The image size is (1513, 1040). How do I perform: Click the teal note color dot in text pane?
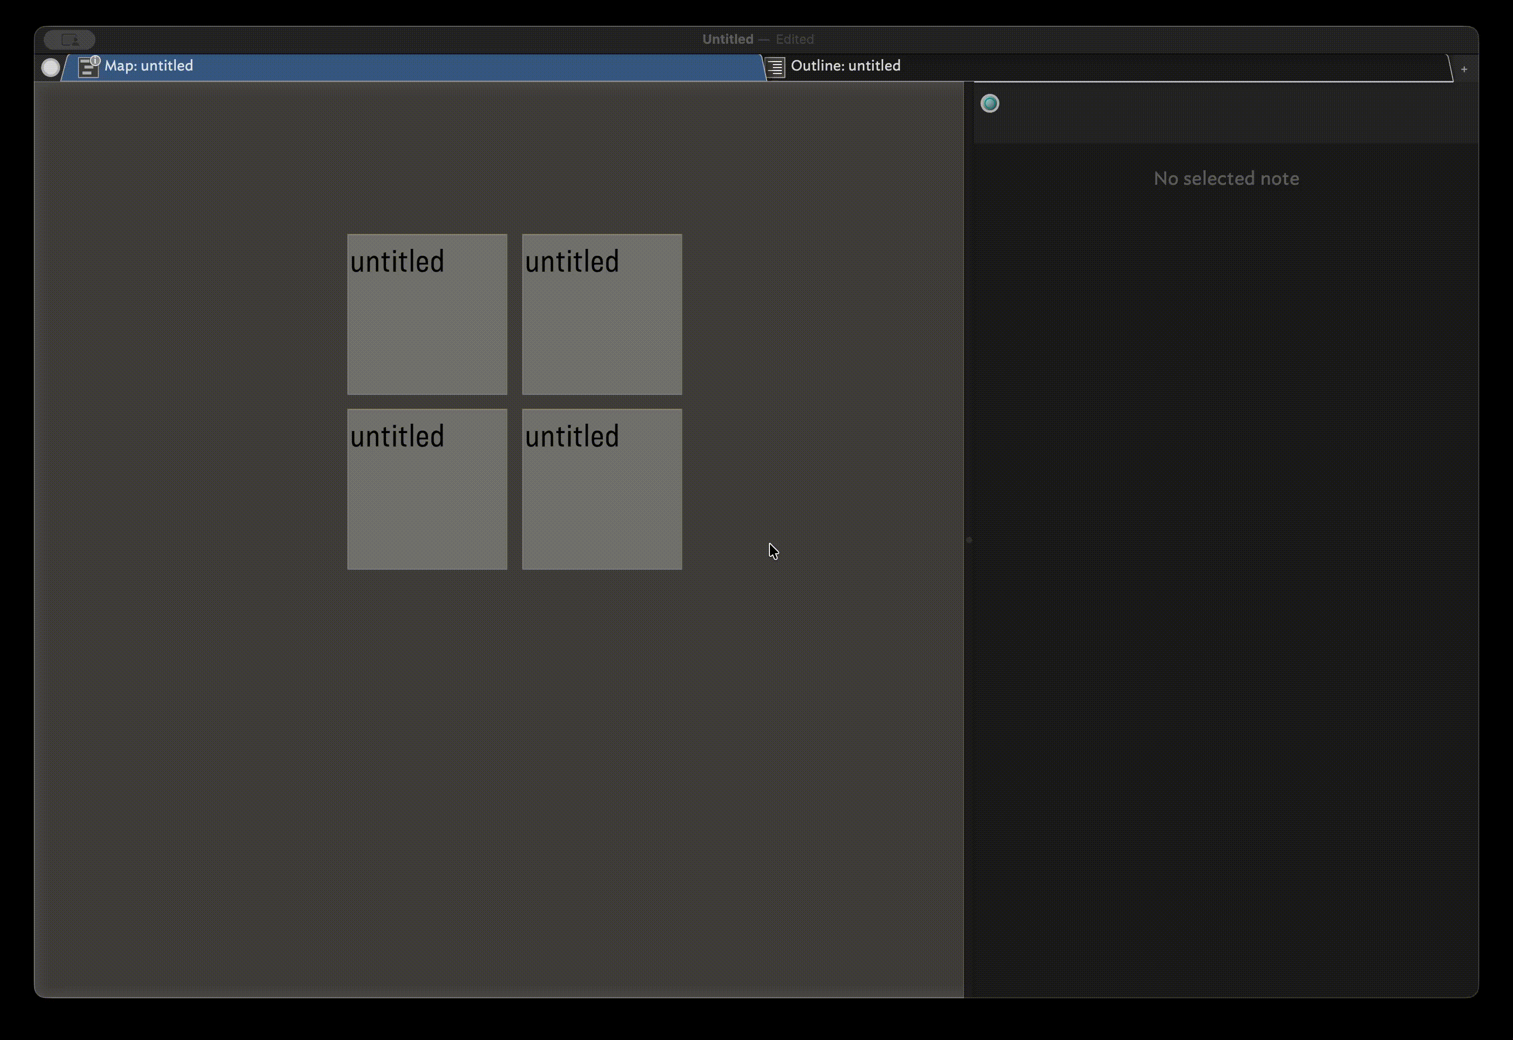(990, 102)
